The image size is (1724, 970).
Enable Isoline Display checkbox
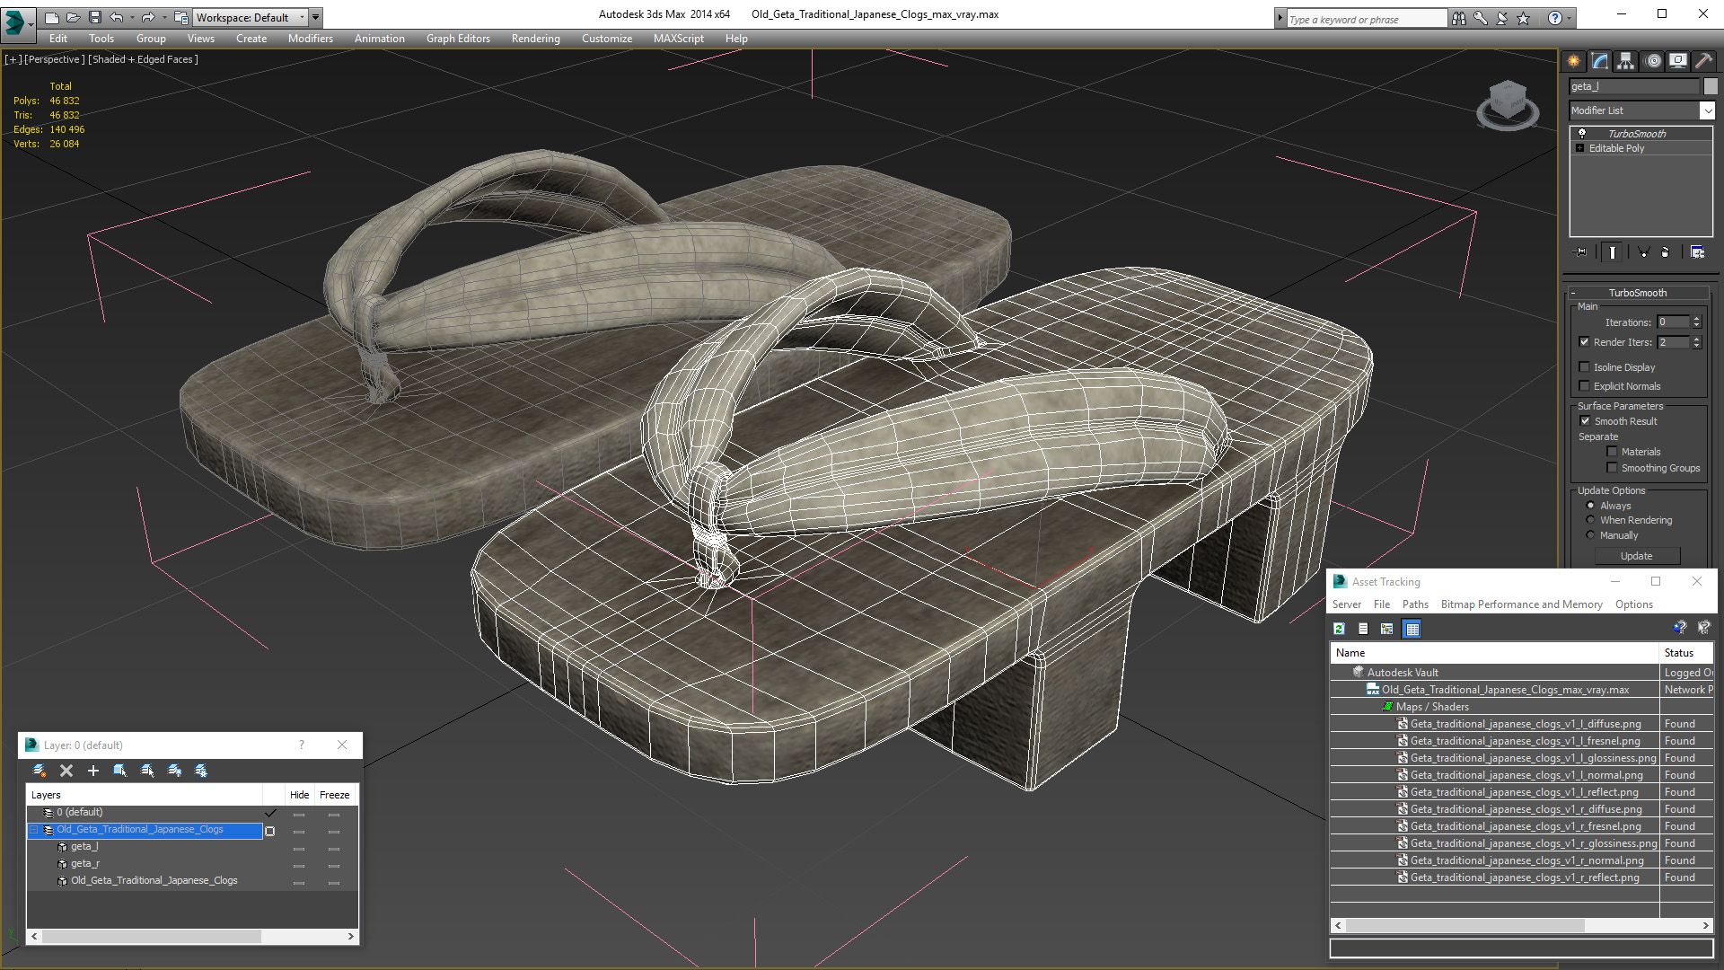pos(1585,367)
